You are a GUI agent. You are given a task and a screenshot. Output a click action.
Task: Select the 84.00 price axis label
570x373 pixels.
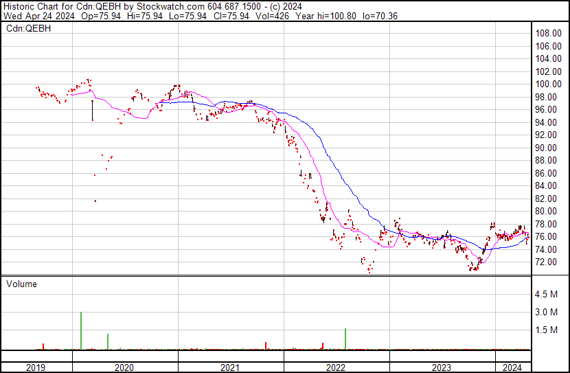[546, 185]
